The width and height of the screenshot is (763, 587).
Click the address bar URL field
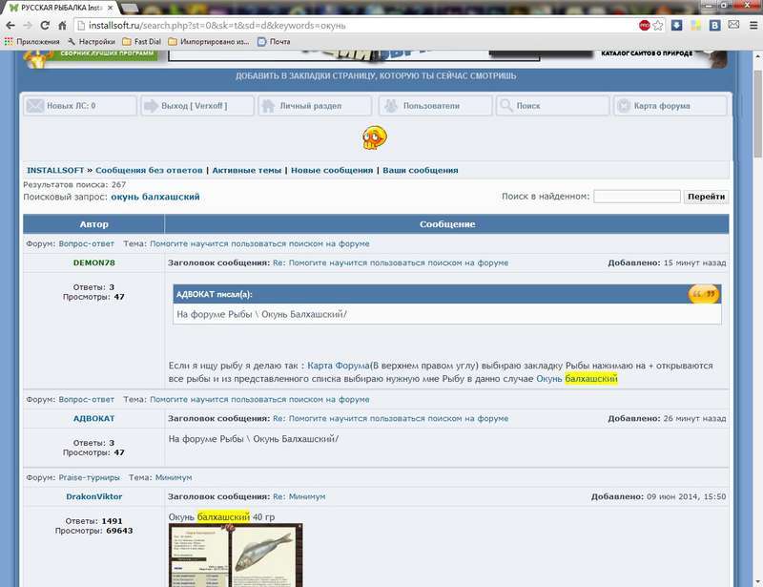(x=355, y=26)
